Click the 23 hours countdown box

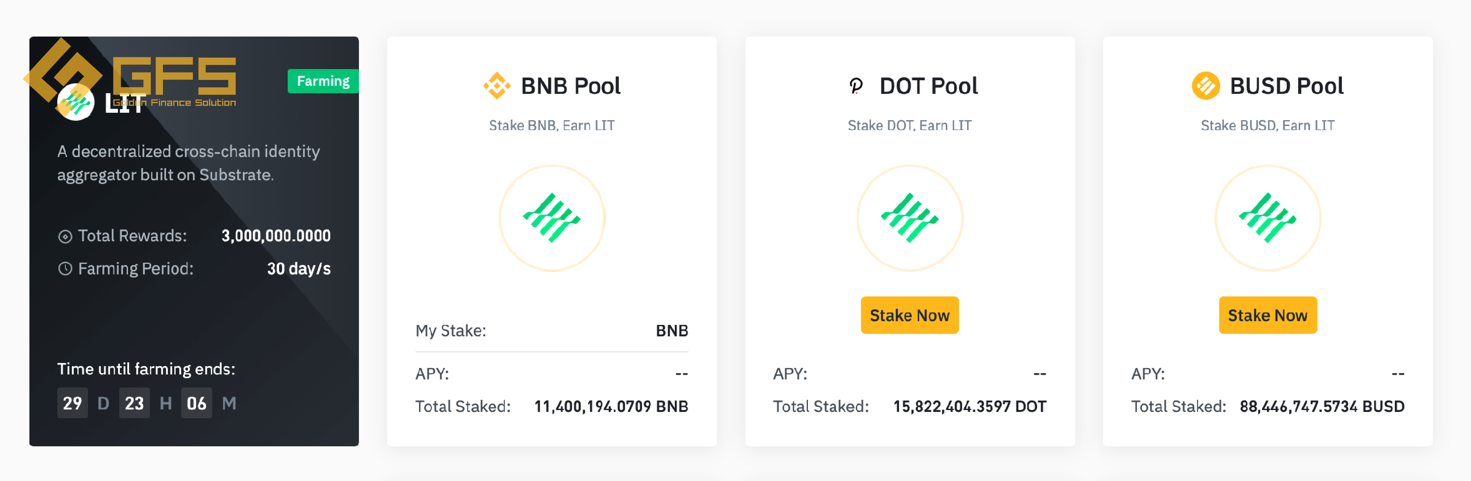coord(134,403)
